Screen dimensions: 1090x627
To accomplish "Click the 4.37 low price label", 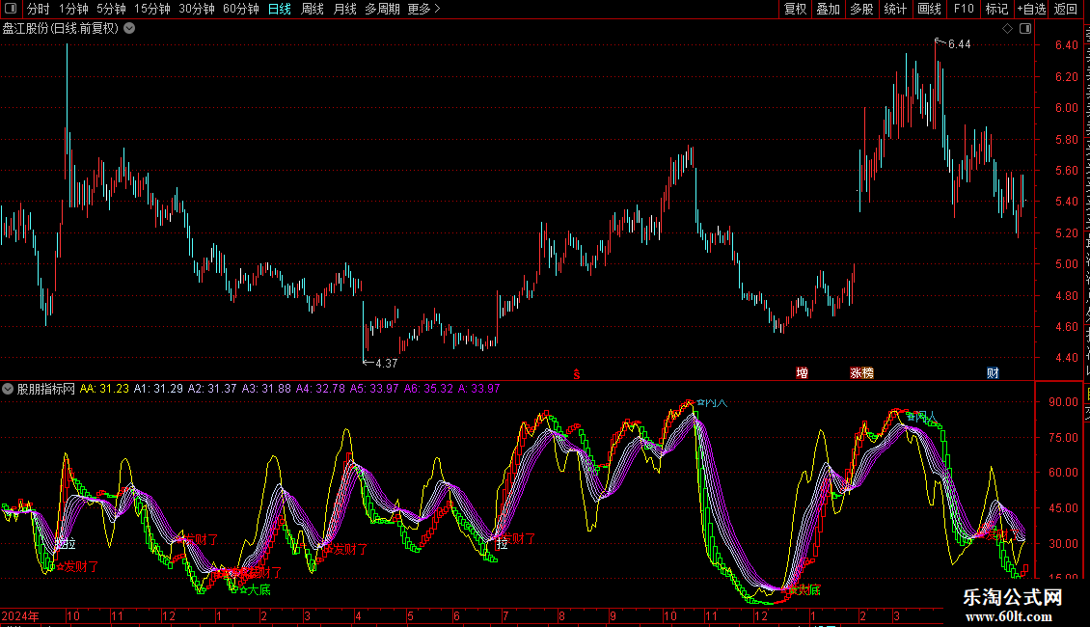I will pyautogui.click(x=387, y=364).
